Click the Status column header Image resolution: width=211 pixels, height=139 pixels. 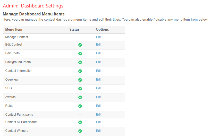(74, 30)
